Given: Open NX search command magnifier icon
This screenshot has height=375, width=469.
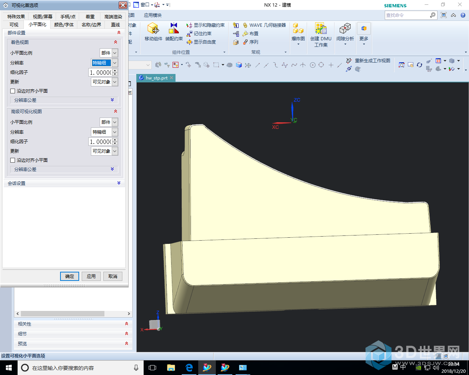Looking at the screenshot, I should pyautogui.click(x=433, y=15).
